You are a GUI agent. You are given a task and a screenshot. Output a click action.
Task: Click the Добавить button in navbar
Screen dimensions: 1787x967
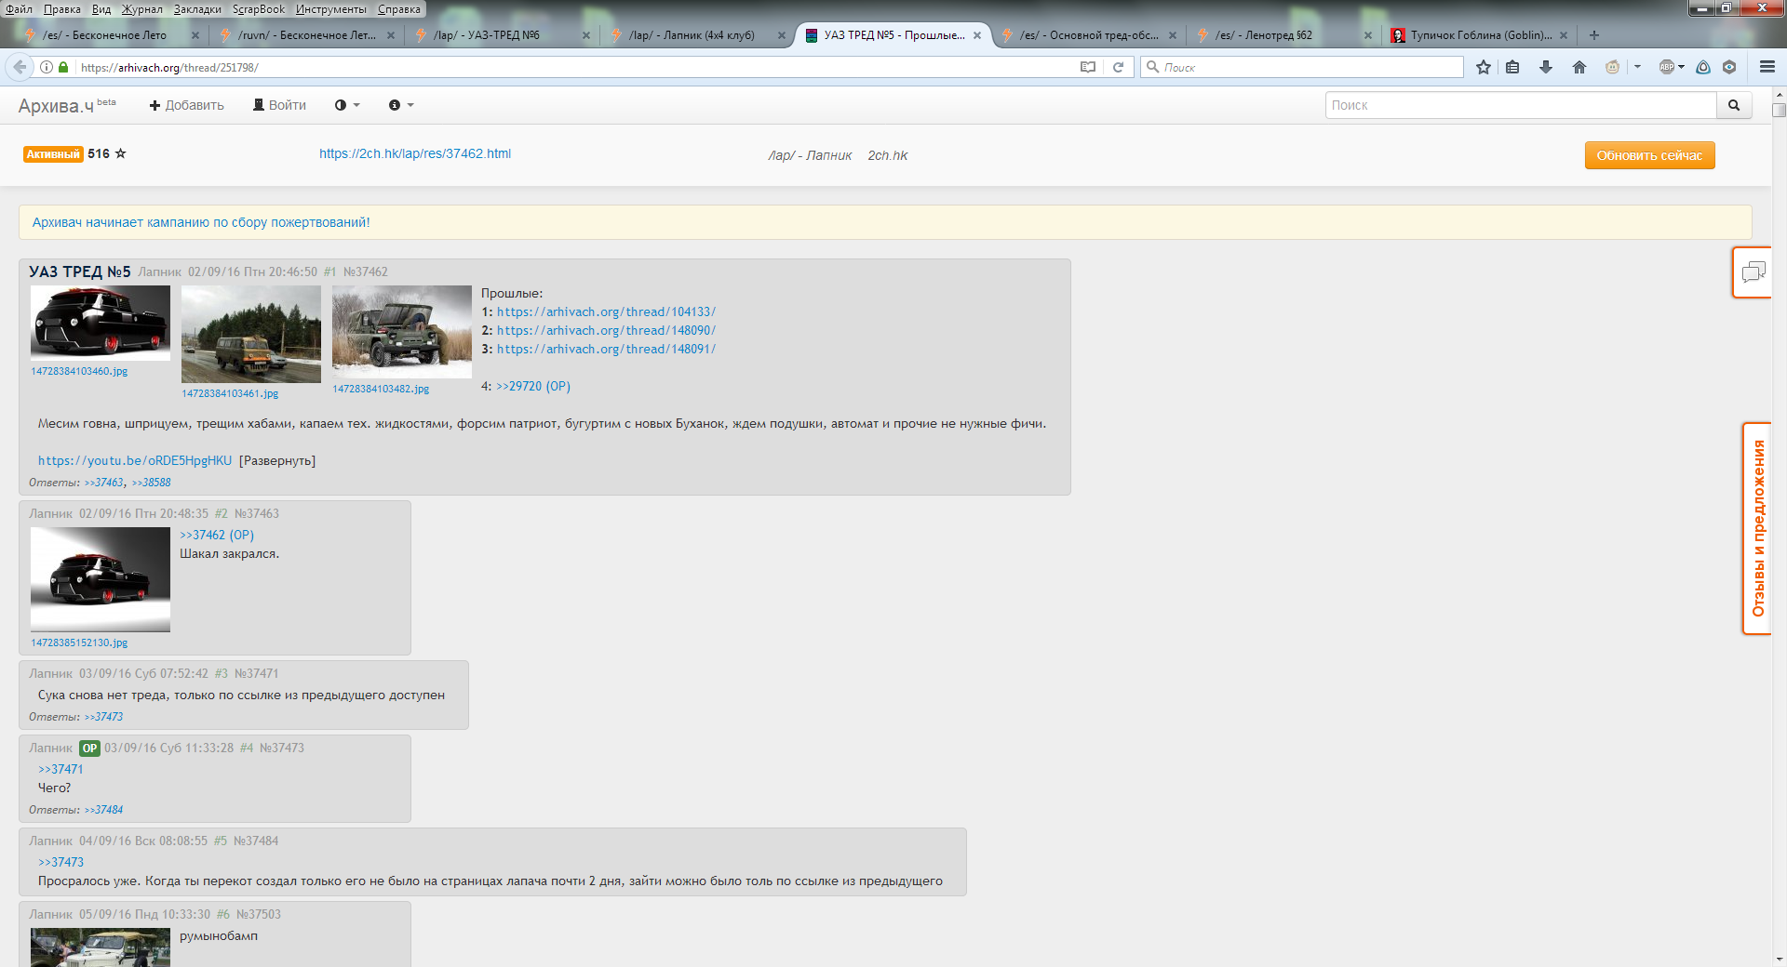click(186, 105)
